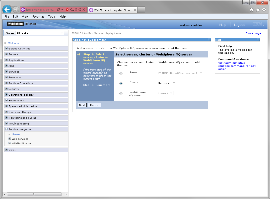
Task: Open the Favorites menu
Action: [38, 17]
